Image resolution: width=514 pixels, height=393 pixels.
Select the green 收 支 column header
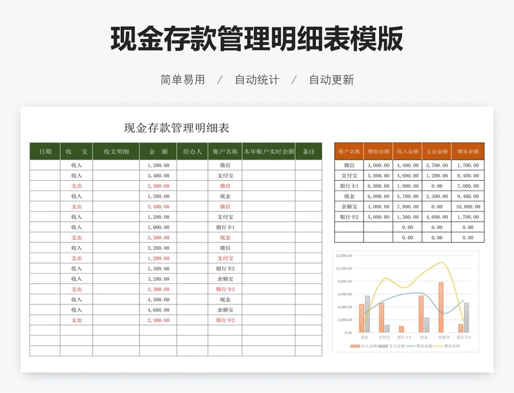(x=76, y=151)
